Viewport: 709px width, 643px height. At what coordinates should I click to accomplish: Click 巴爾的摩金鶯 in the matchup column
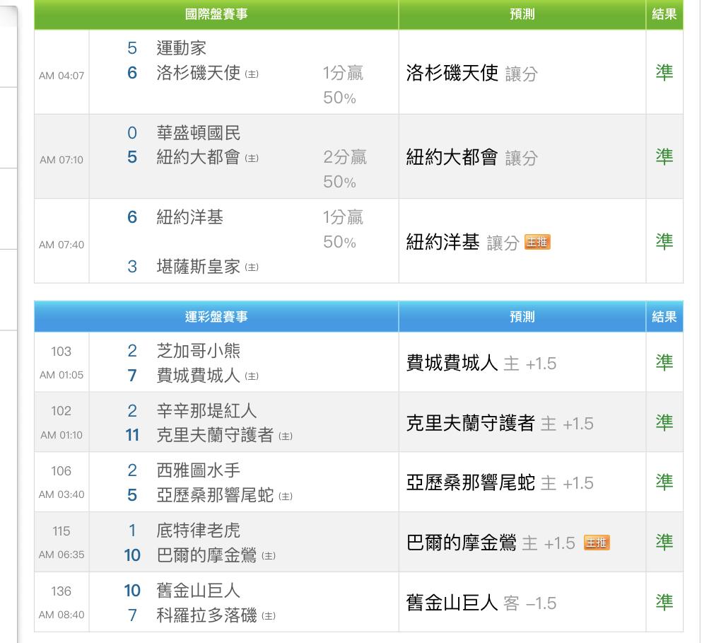click(206, 555)
